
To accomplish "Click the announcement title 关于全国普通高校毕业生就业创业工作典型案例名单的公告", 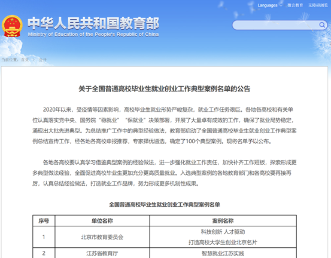I will 165,89.
